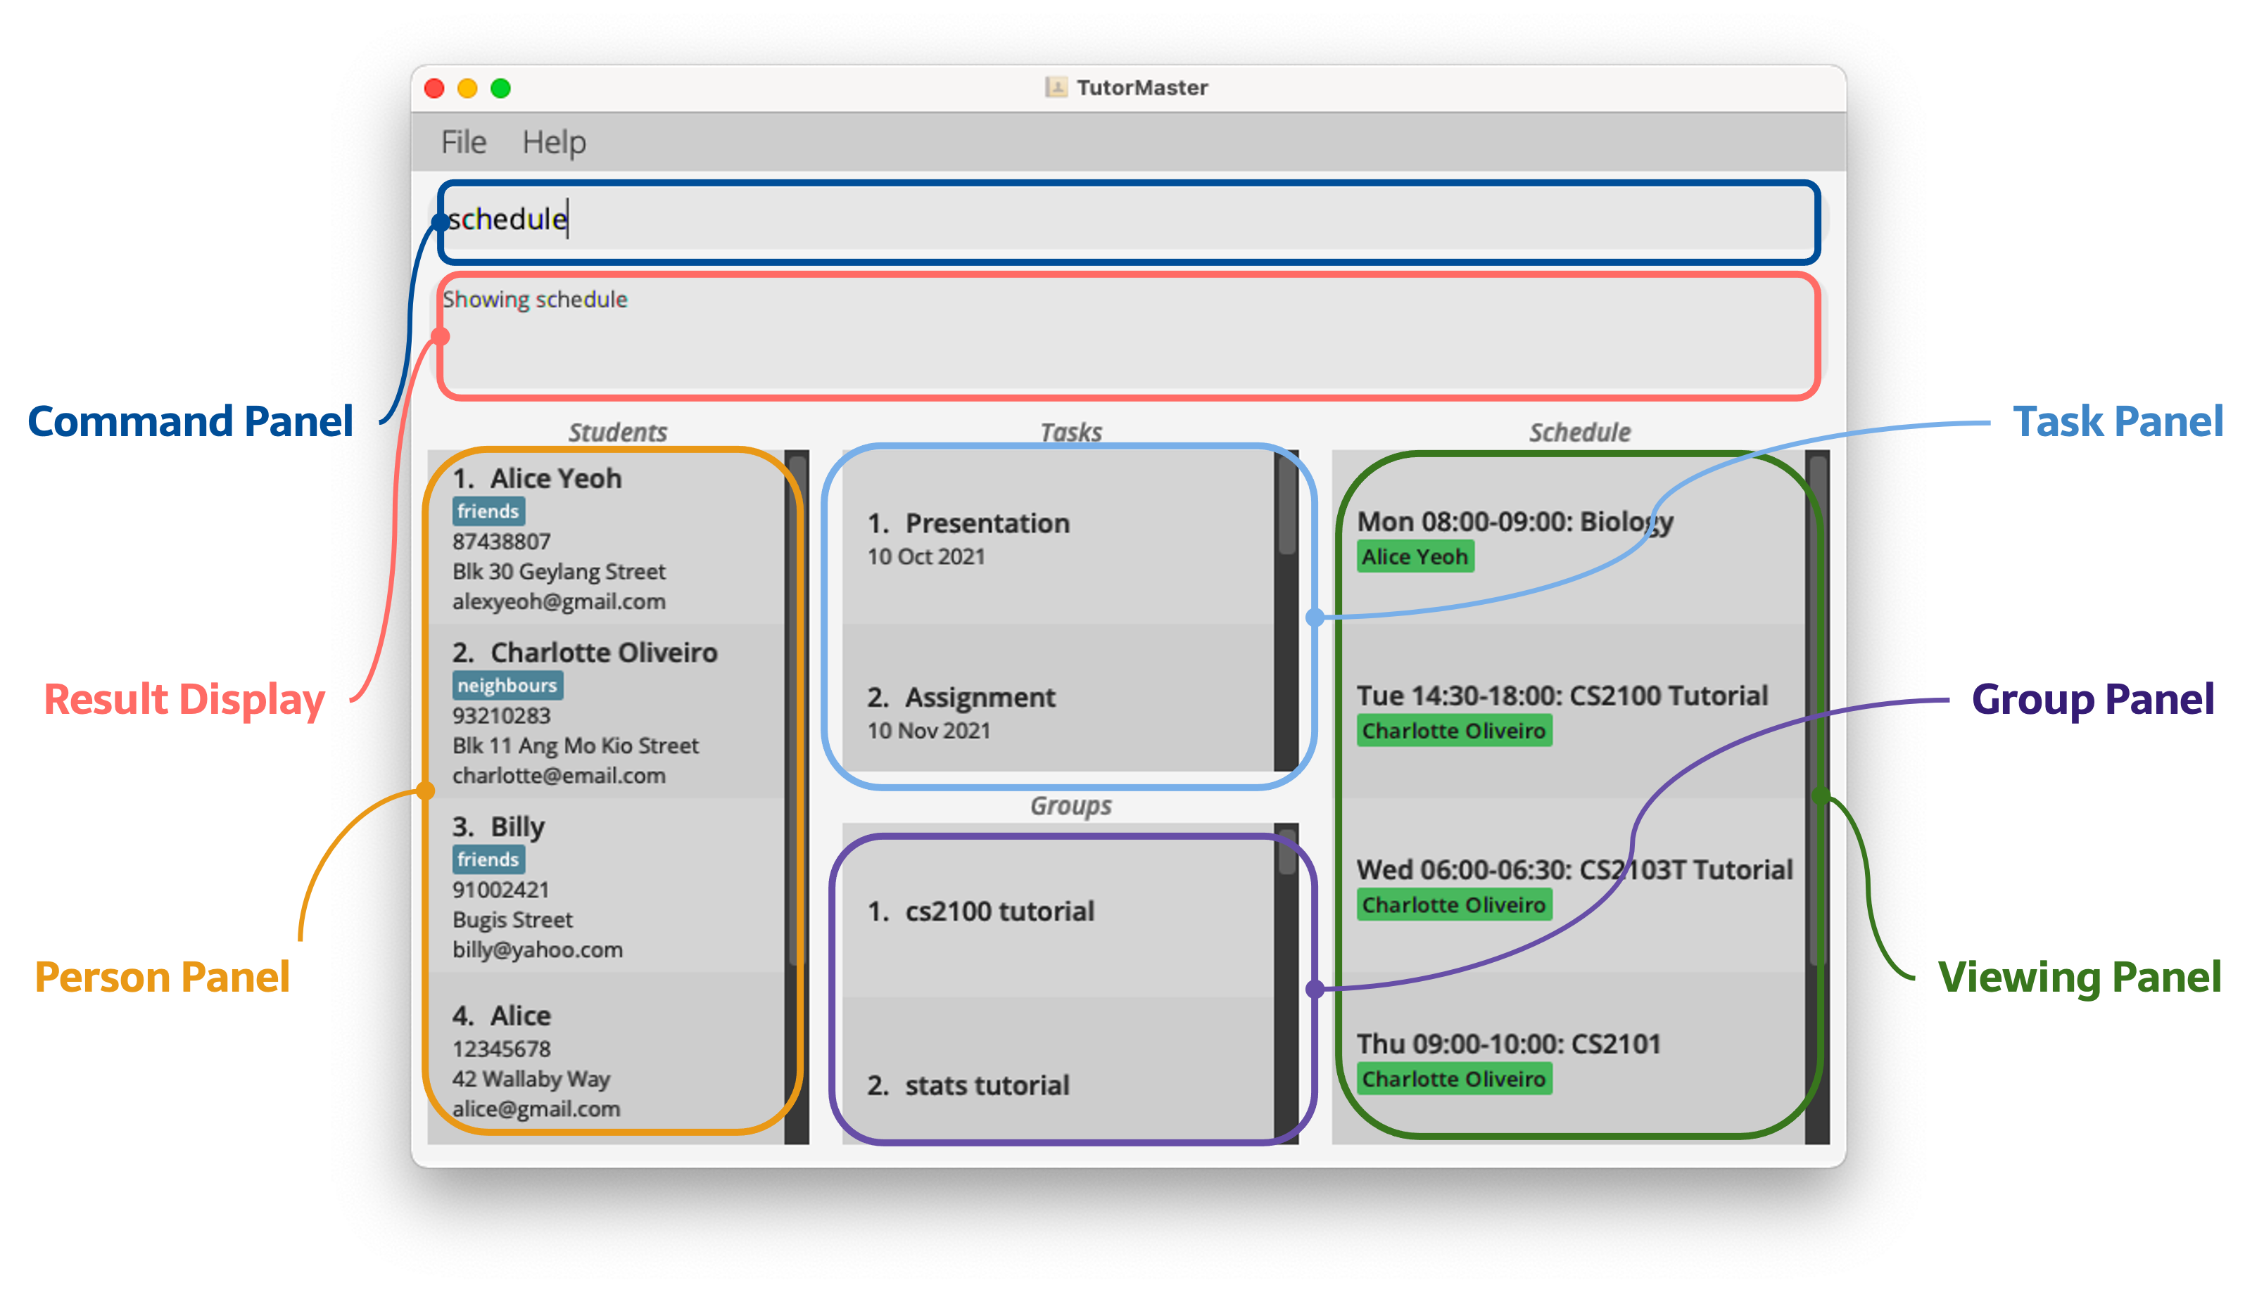Open the File menu
The height and width of the screenshot is (1292, 2264).
pos(464,141)
